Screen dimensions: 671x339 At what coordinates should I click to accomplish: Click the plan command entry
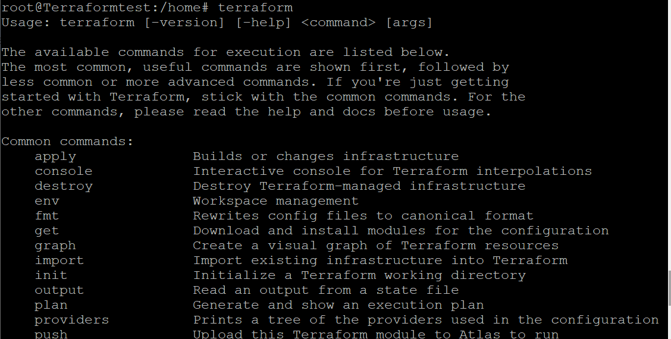51,305
